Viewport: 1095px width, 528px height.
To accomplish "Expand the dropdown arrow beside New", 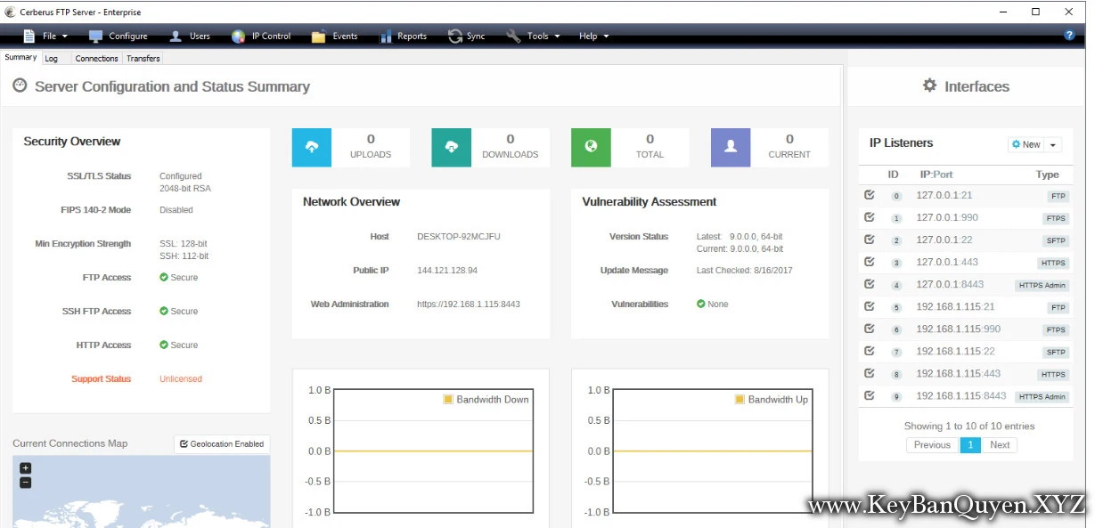I will coord(1052,144).
